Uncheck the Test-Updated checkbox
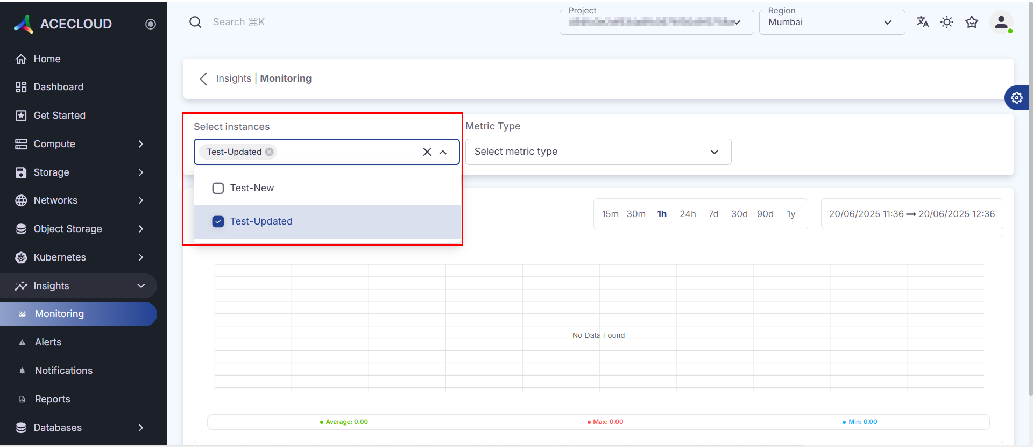Screen dimensions: 1033x447 tap(218, 221)
